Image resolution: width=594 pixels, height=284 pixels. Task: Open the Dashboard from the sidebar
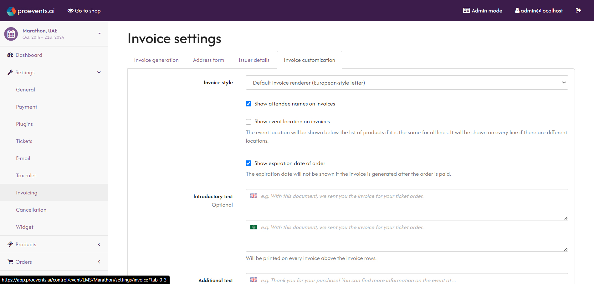click(x=29, y=55)
